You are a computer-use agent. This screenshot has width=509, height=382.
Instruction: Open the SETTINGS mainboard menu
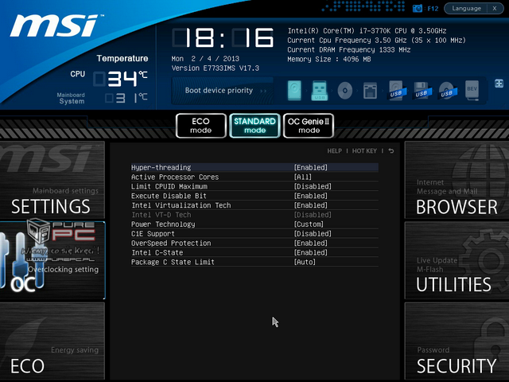click(x=52, y=180)
